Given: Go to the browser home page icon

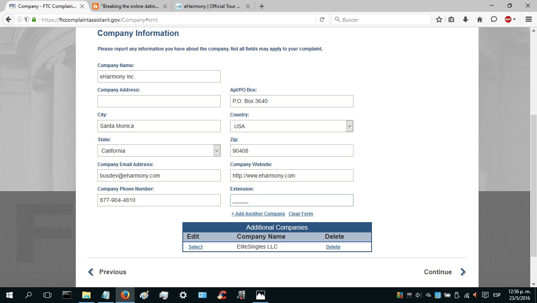Looking at the screenshot, I should 480,19.
